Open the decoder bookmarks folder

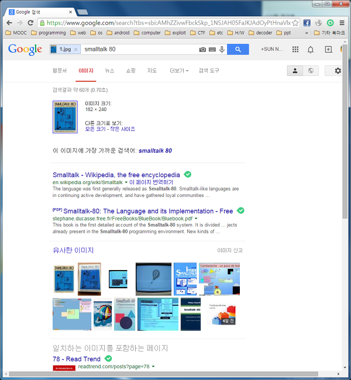260,33
